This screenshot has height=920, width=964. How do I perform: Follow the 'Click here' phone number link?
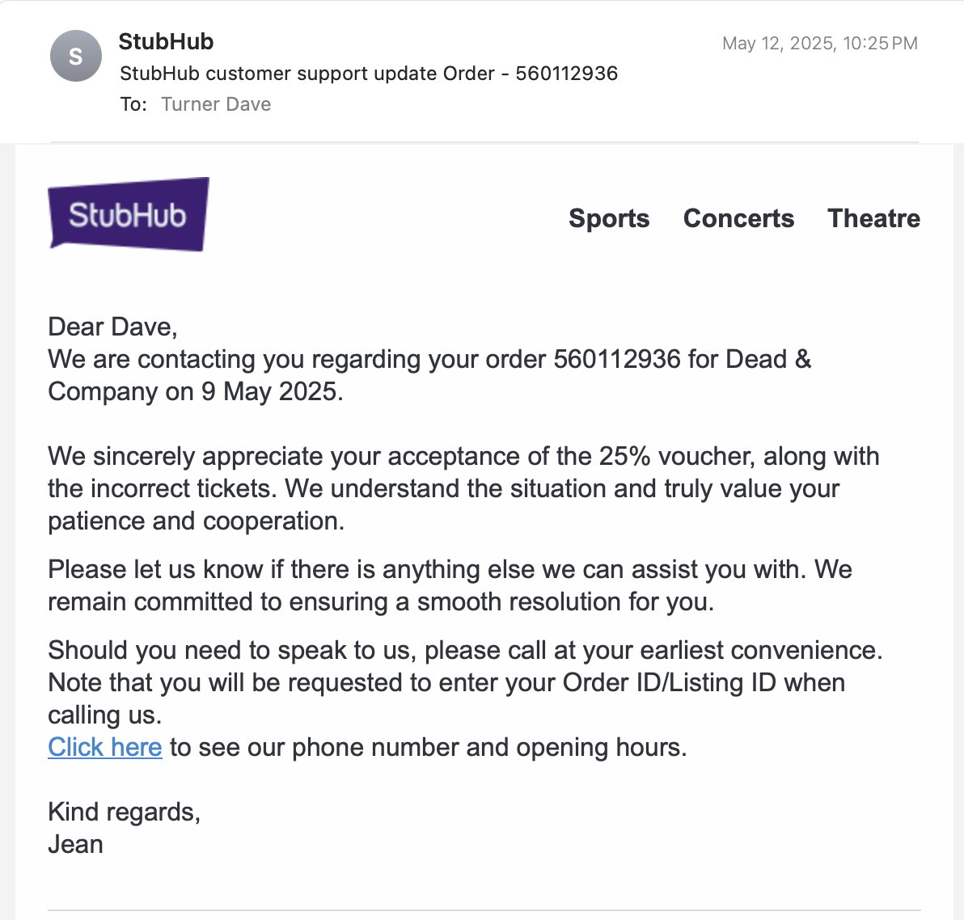pos(105,747)
